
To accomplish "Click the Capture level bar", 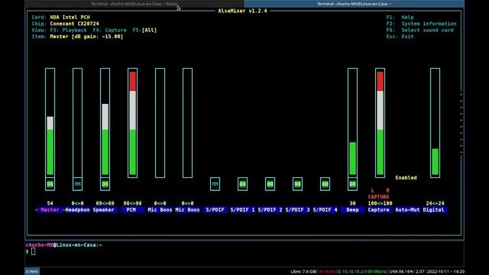I will (x=380, y=123).
